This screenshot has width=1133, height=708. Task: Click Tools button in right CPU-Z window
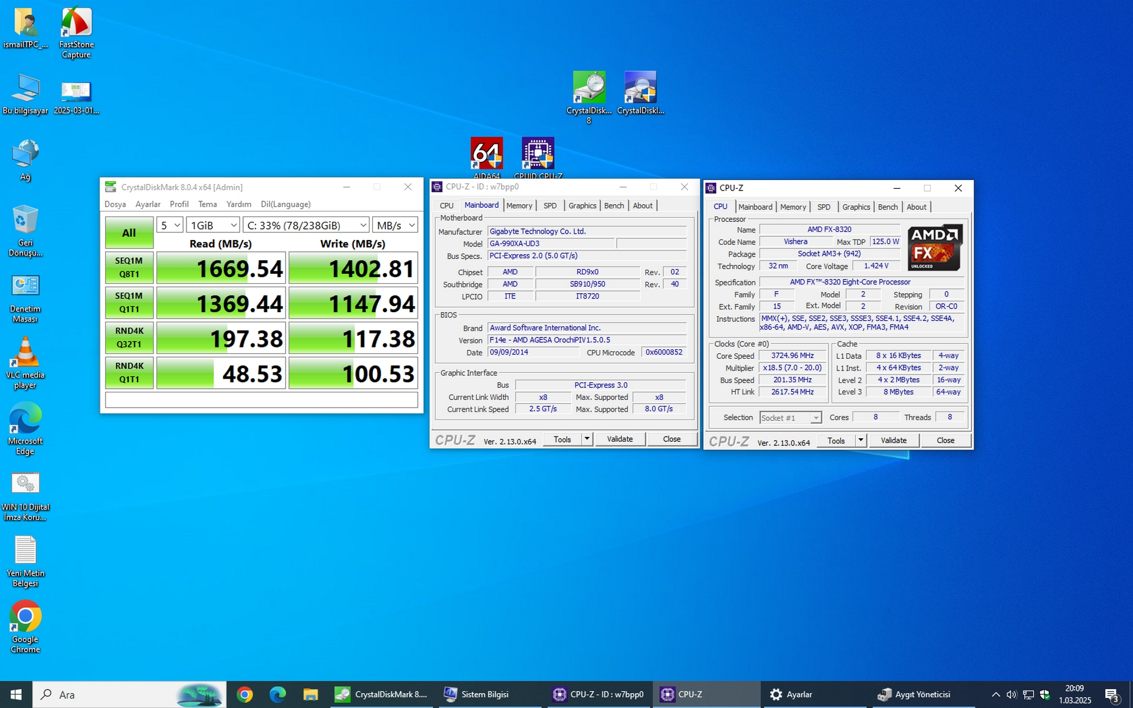(836, 440)
